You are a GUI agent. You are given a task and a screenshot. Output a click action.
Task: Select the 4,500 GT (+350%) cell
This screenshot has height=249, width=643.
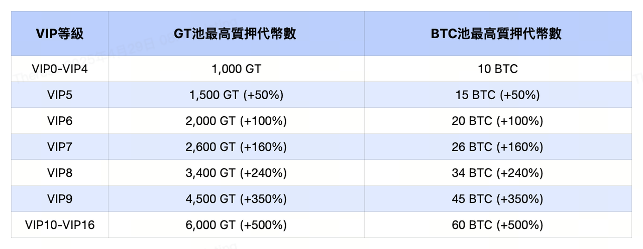tap(236, 199)
